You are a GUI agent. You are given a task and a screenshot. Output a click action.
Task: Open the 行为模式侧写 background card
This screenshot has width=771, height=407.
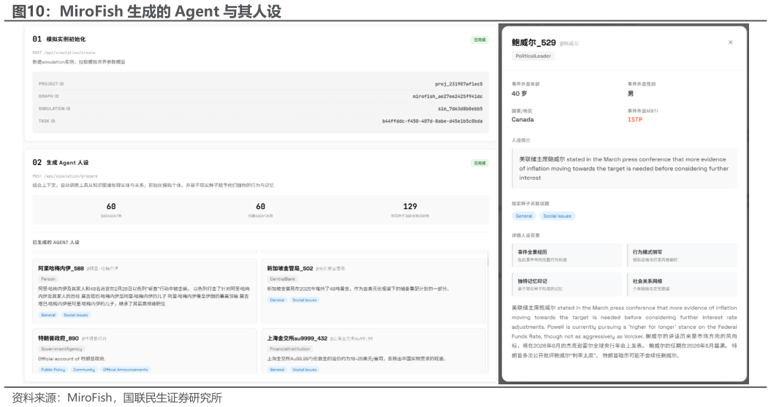682,255
